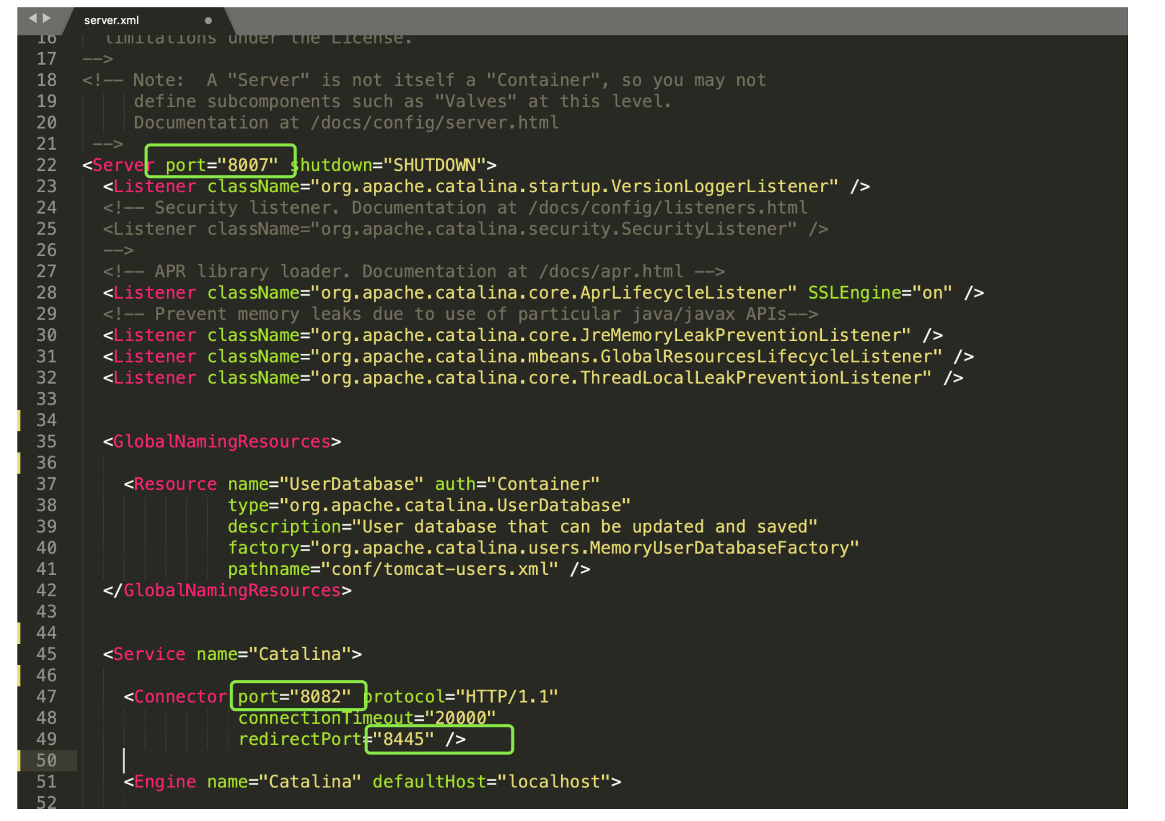Image resolution: width=1165 pixels, height=821 pixels.
Task: Click the SSLEngine="on" attribute
Action: 879,293
